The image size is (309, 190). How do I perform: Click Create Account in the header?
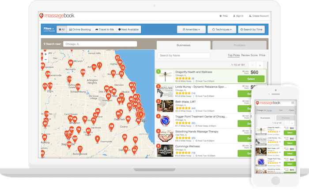pyautogui.click(x=259, y=16)
